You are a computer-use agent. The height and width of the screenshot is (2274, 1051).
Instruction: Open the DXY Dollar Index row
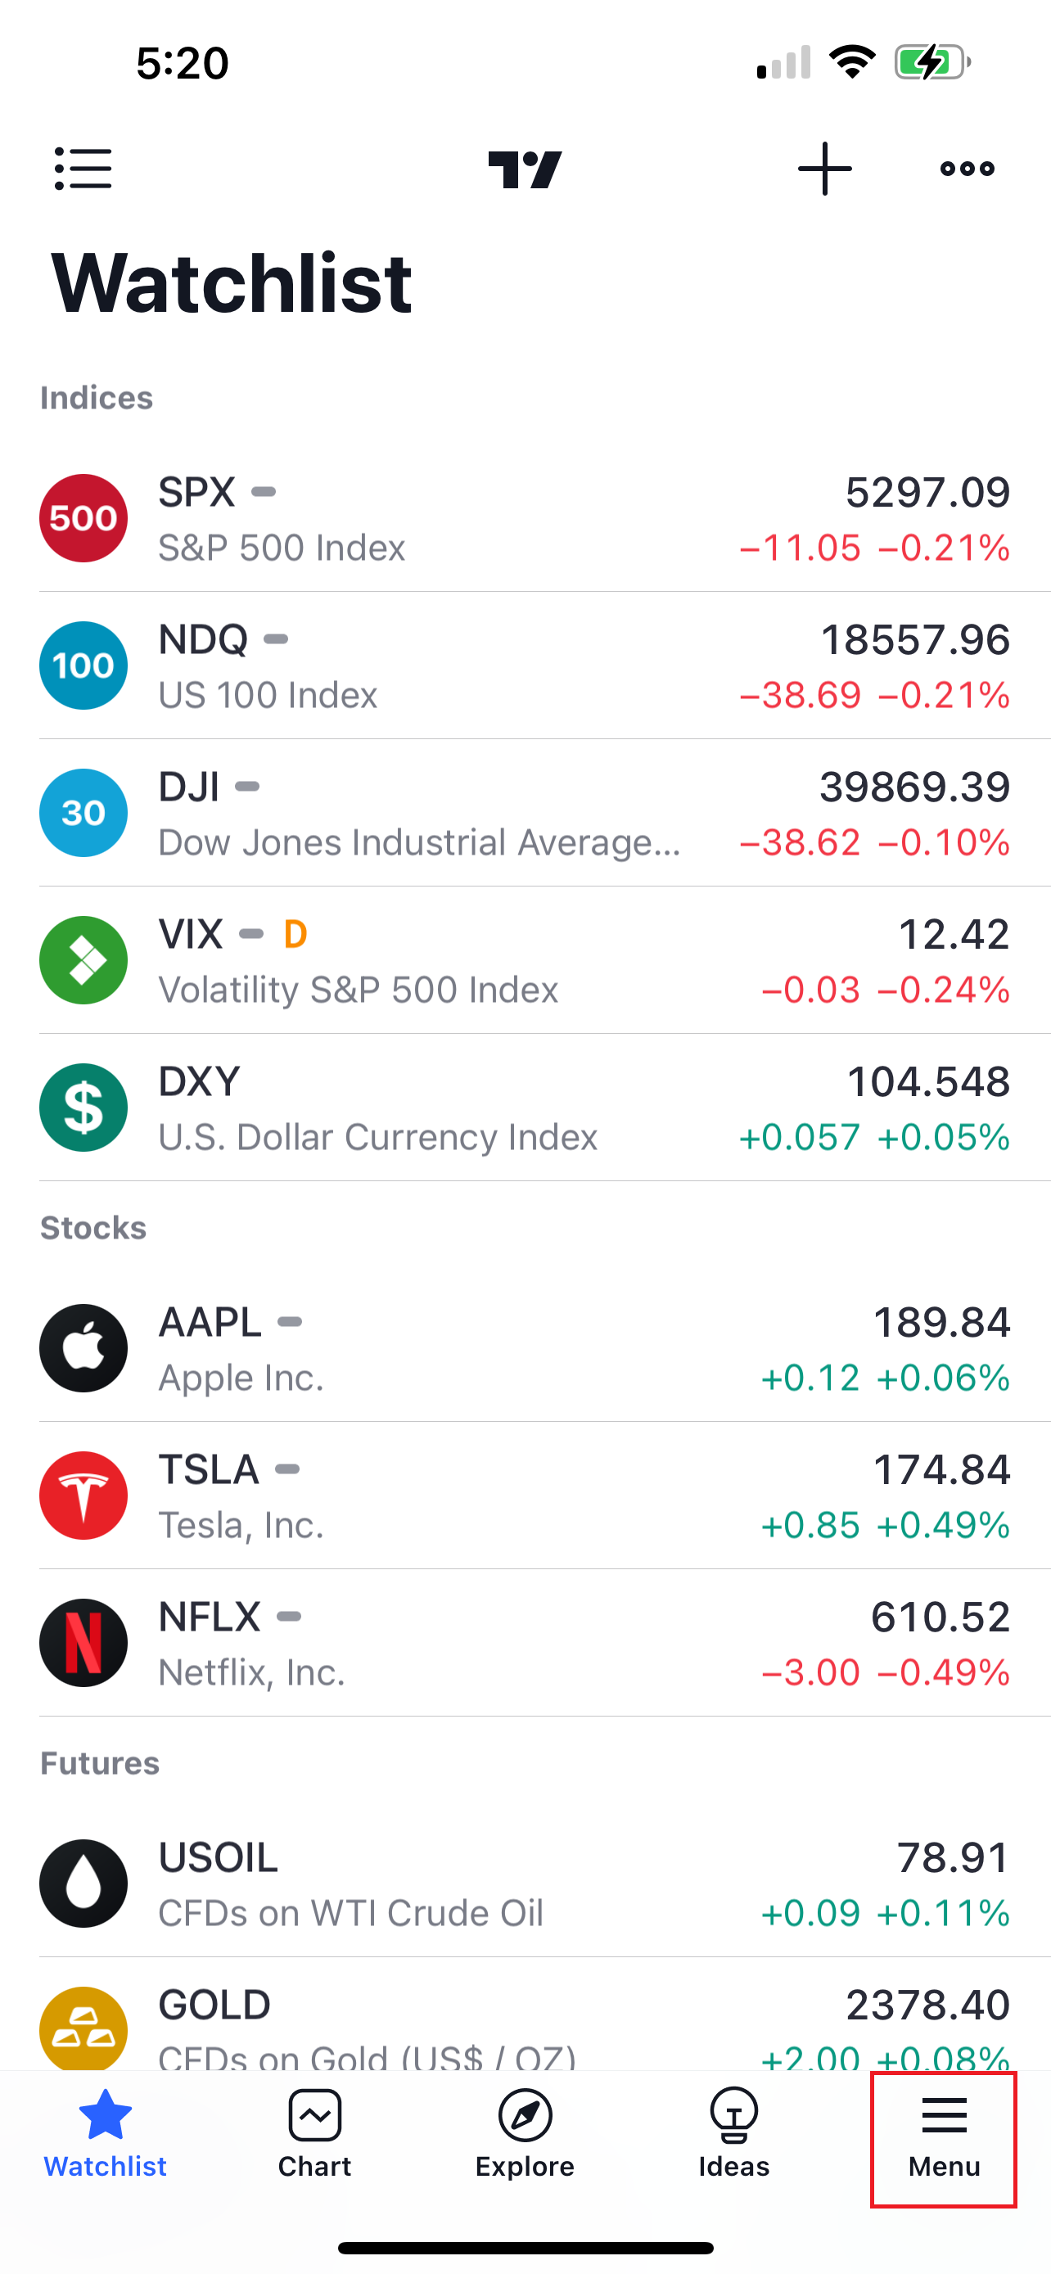coord(525,1108)
